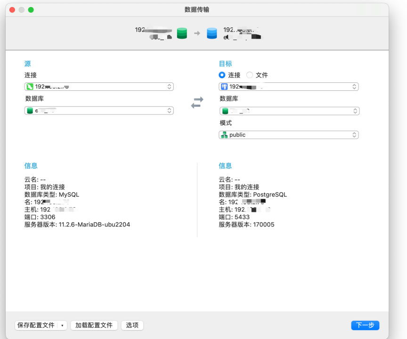Click the green MySQL database icon in header
Image resolution: width=407 pixels, height=339 pixels.
[x=182, y=33]
